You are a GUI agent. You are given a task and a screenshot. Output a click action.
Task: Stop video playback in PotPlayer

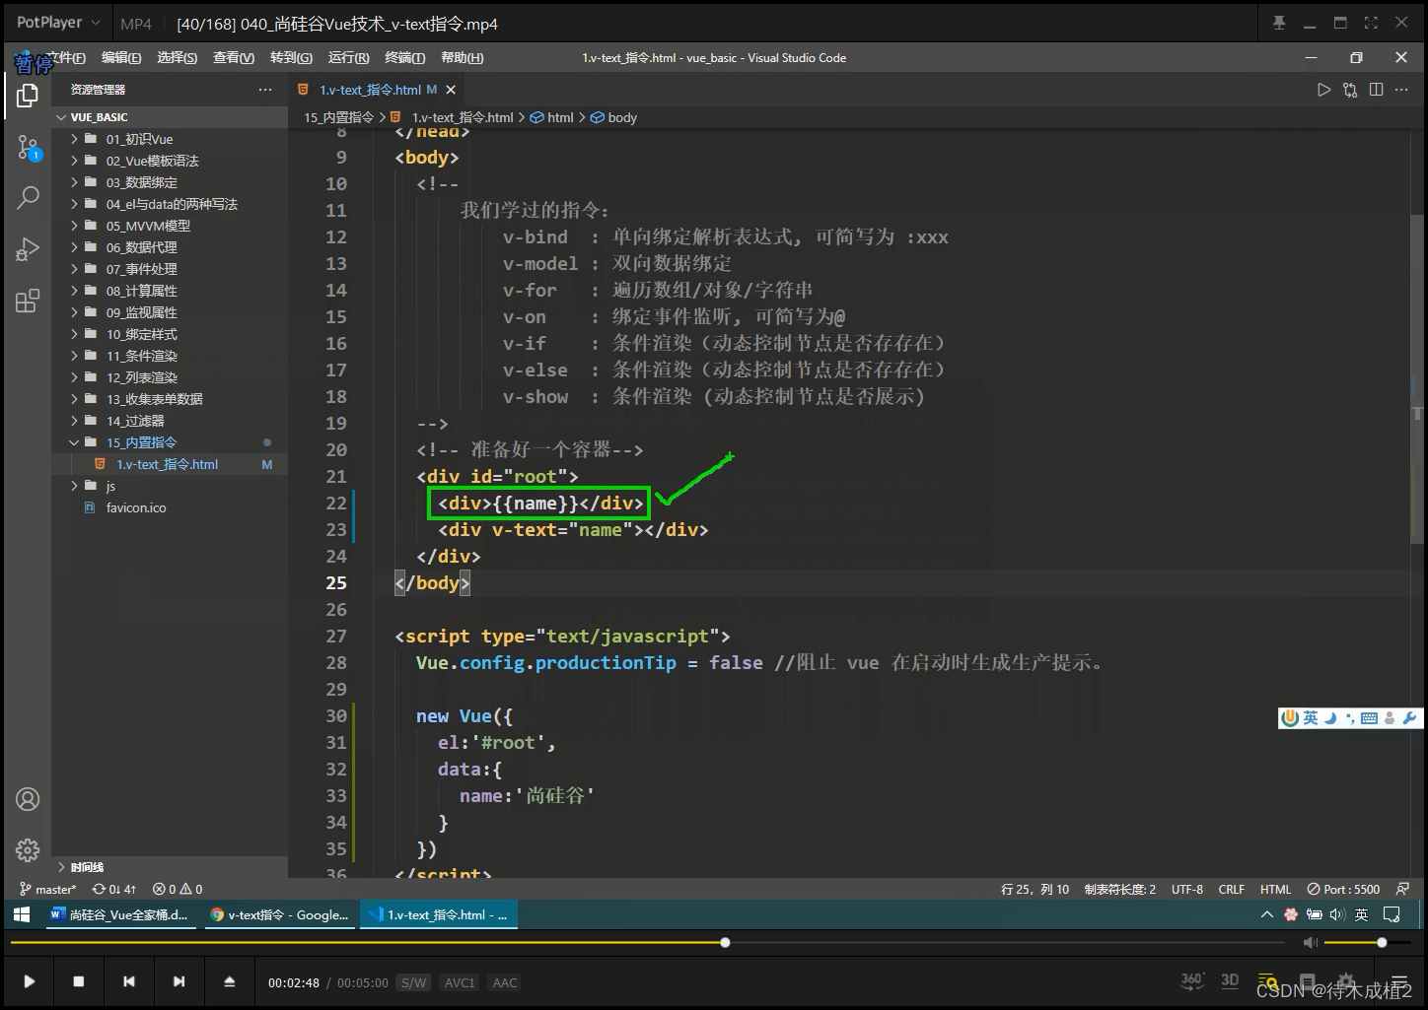tap(79, 981)
